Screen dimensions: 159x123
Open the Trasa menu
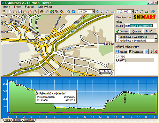click(18, 7)
